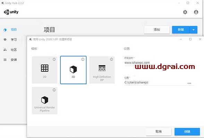
Task: Select the Universal Render Pipeline template
Action: pos(45,101)
